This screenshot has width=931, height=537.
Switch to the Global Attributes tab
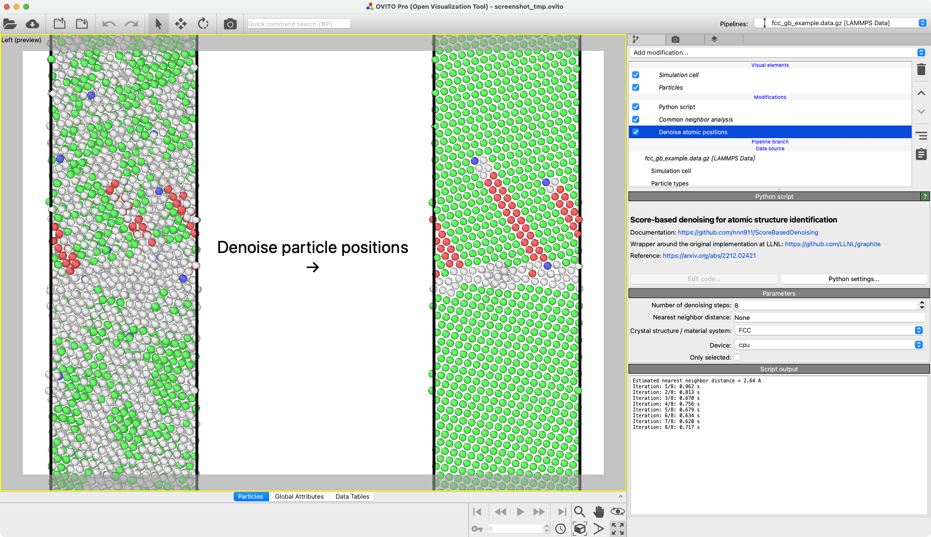point(299,497)
